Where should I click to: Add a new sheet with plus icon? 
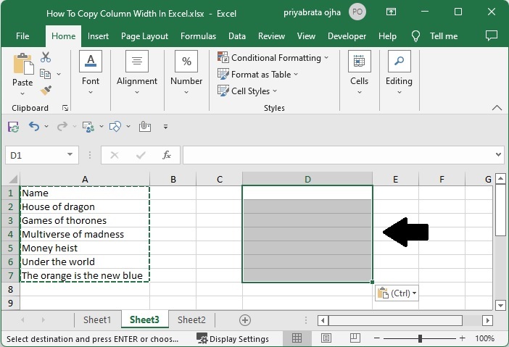(x=245, y=319)
